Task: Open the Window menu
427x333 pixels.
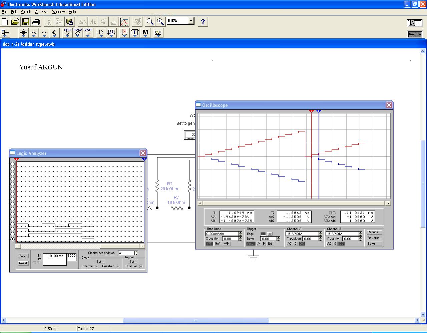Action: tap(58, 12)
